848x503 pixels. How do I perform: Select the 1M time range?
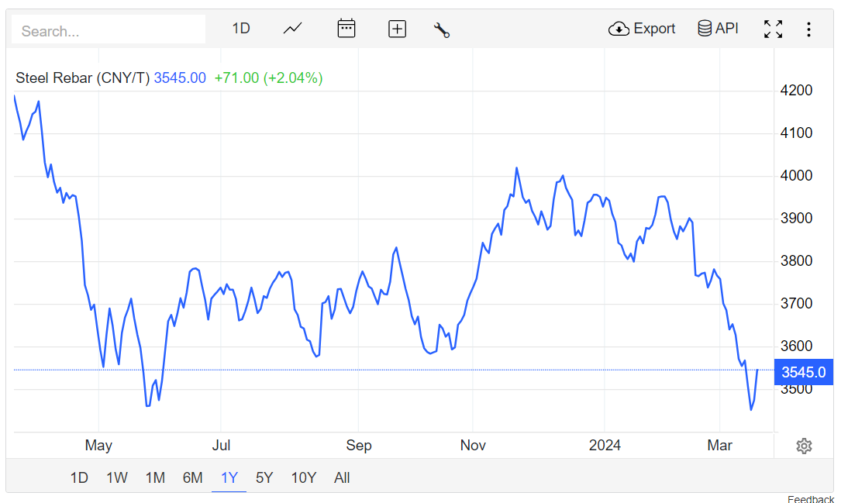(155, 477)
